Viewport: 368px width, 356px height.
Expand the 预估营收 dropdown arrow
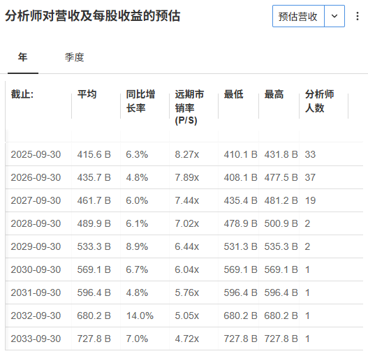click(334, 16)
